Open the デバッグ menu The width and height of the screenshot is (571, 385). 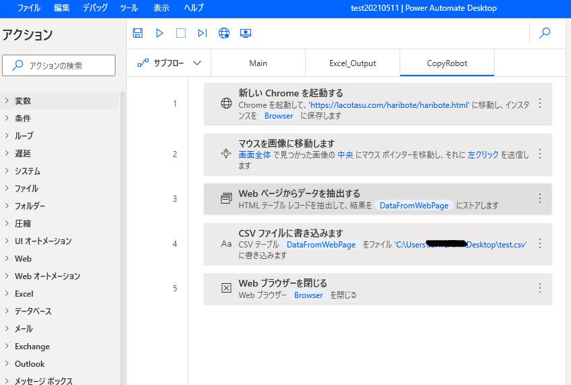point(94,8)
